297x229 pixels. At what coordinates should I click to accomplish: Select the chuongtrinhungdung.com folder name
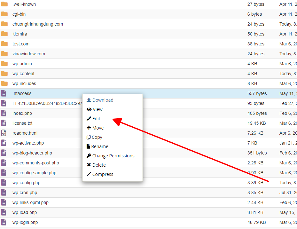(x=38, y=24)
